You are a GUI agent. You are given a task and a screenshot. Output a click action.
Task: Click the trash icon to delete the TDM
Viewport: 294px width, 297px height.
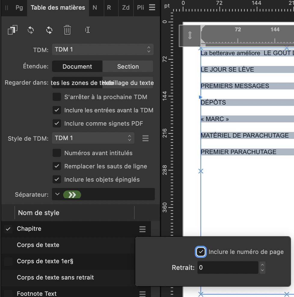67,30
